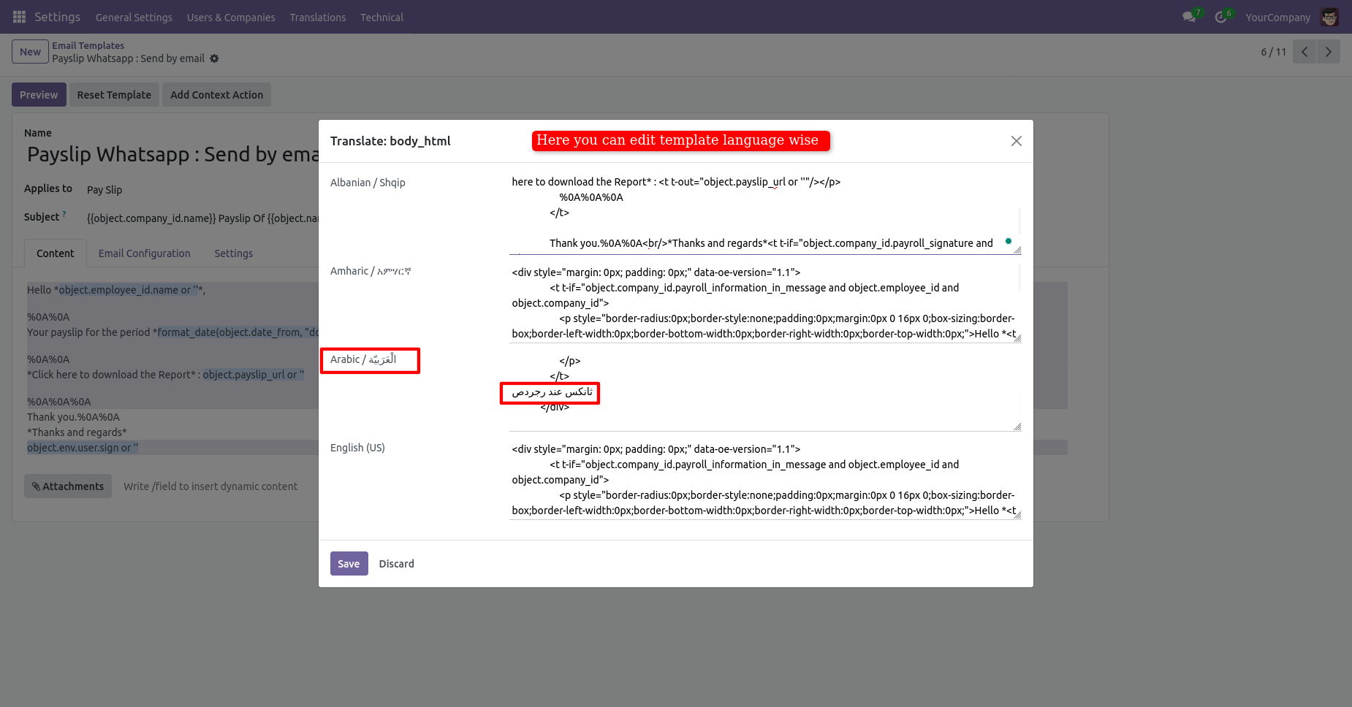
Task: Open the Email Templates breadcrumb link
Action: pyautogui.click(x=88, y=45)
